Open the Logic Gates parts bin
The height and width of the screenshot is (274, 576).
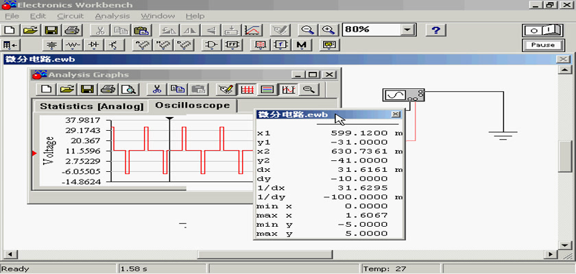(x=211, y=45)
